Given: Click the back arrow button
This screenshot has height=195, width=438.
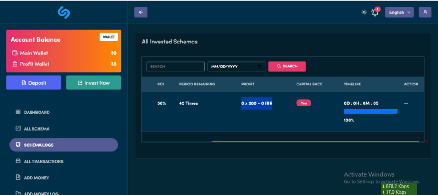Looking at the screenshot, I should tap(141, 12).
